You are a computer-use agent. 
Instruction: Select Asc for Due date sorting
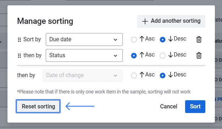pyautogui.click(x=134, y=39)
